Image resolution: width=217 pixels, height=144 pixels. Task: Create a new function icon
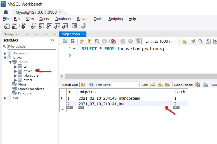65,26
